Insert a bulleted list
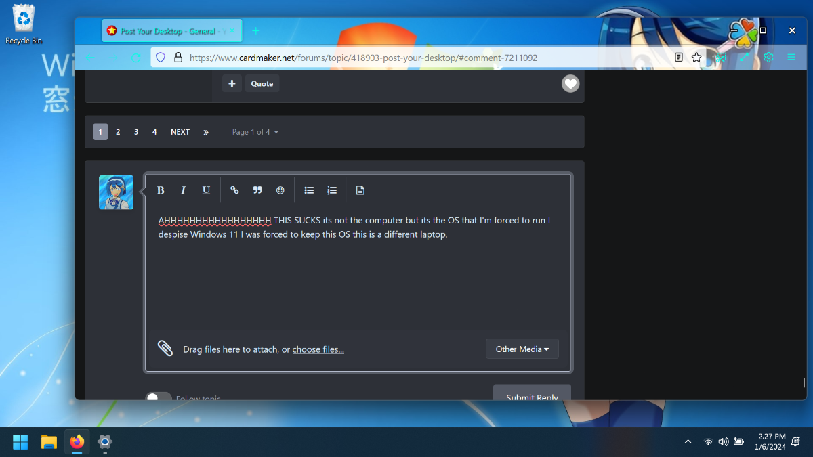Screen dimensions: 813x457 pyautogui.click(x=309, y=190)
